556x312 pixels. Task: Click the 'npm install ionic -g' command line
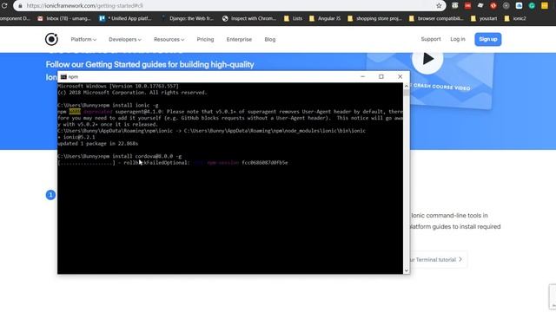coord(108,105)
